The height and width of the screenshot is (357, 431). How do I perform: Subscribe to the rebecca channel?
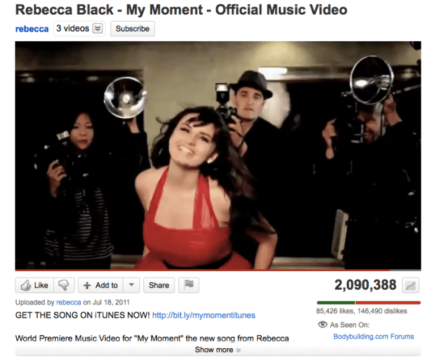pos(133,28)
